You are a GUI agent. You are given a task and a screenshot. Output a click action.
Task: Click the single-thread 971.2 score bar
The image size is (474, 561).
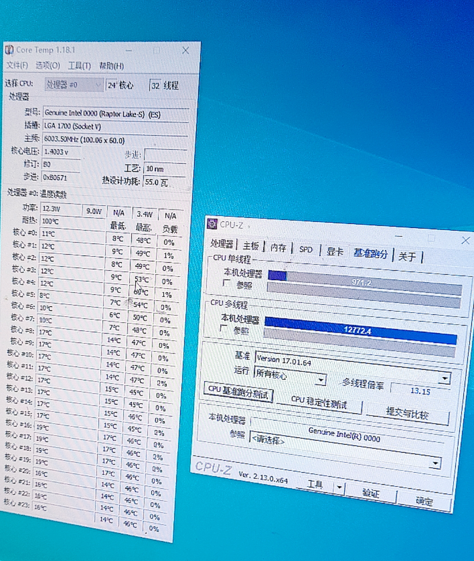click(365, 282)
